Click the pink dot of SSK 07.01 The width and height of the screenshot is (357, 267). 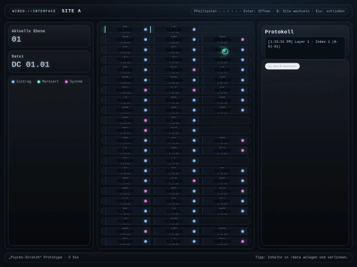(x=145, y=90)
